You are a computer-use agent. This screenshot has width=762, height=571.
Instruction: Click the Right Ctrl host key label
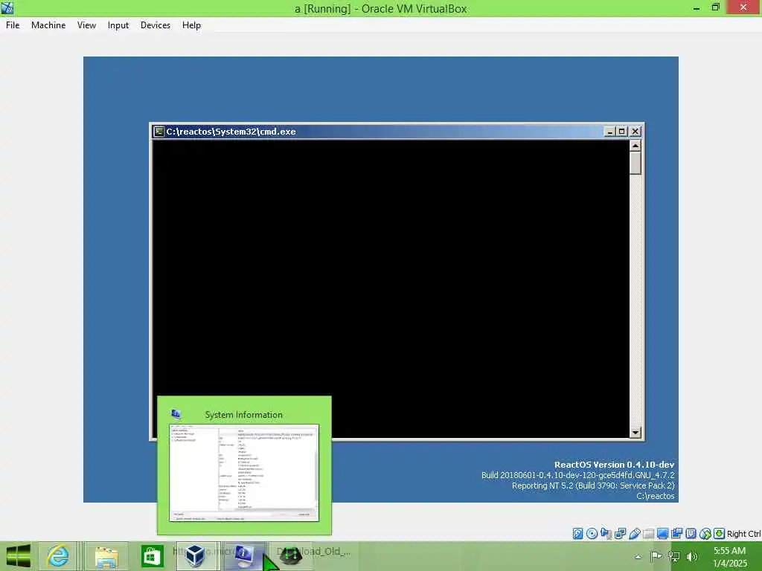[x=744, y=534]
